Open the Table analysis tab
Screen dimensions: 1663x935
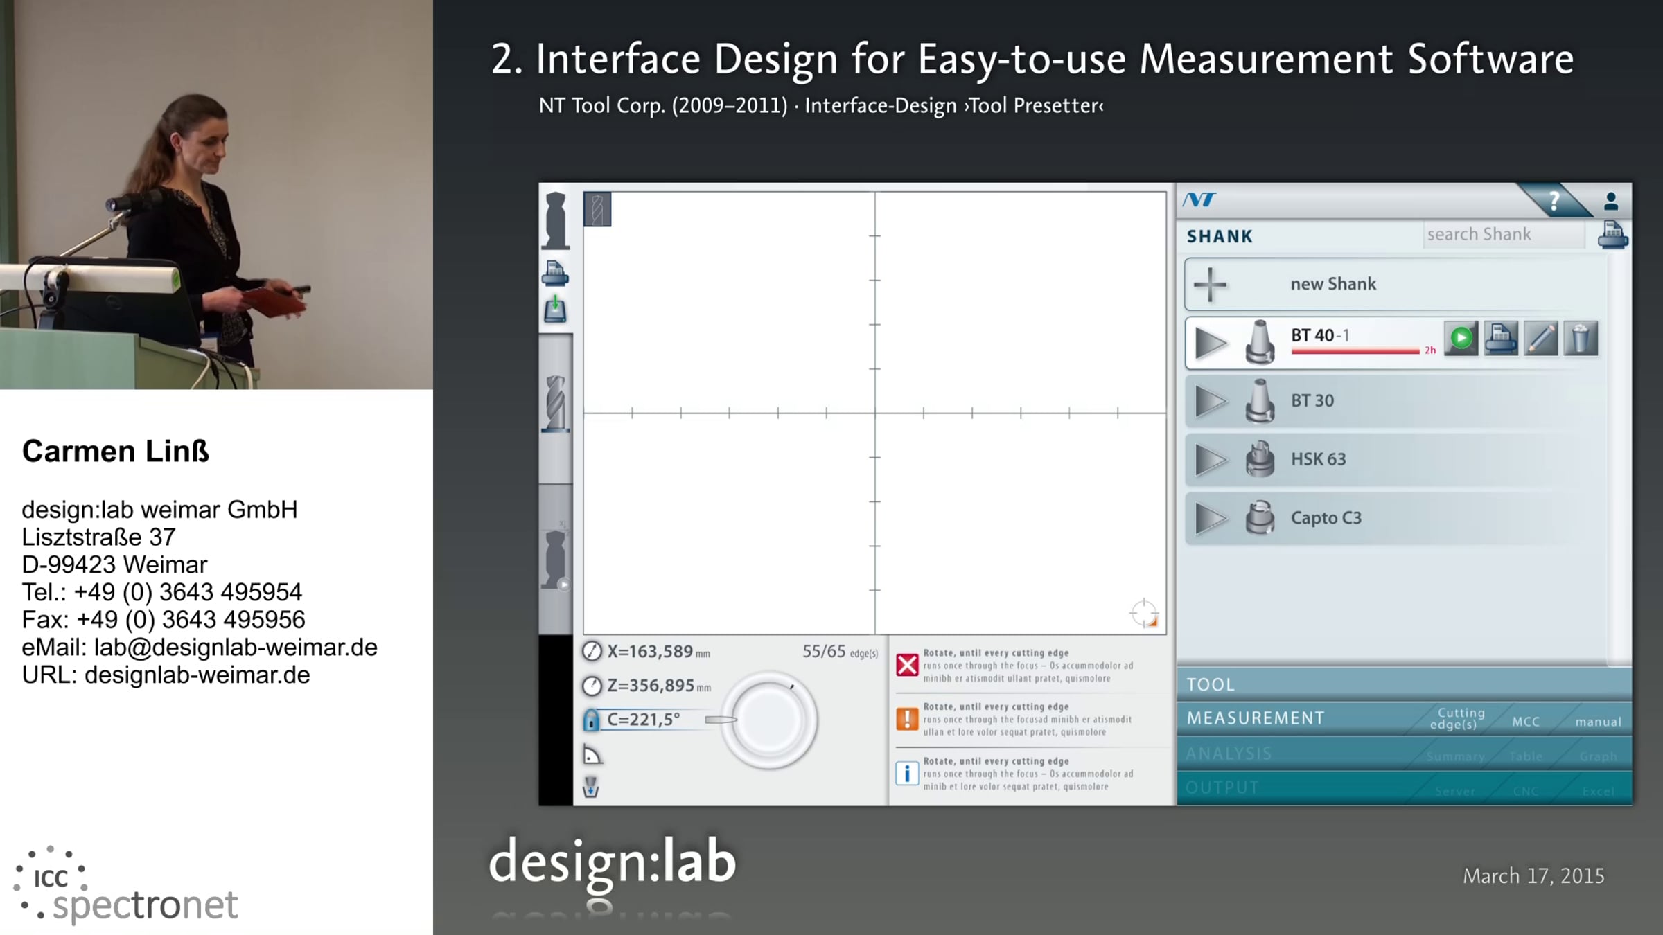(x=1526, y=757)
